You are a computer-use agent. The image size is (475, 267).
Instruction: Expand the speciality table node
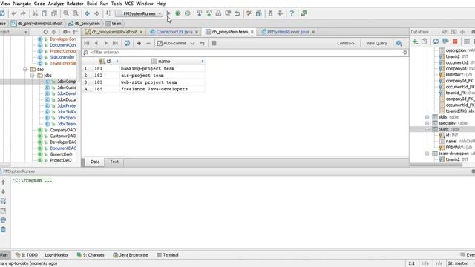(x=427, y=123)
